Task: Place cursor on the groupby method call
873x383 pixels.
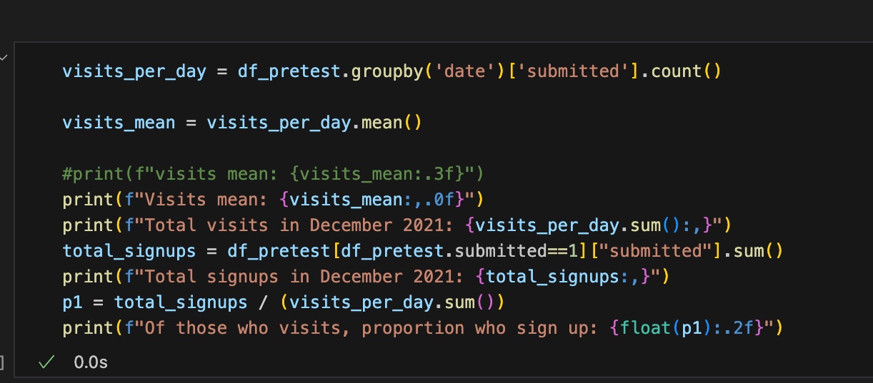Action: (x=386, y=71)
